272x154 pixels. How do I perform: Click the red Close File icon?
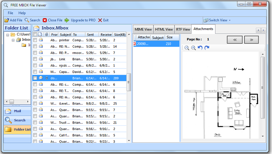pos(45,20)
